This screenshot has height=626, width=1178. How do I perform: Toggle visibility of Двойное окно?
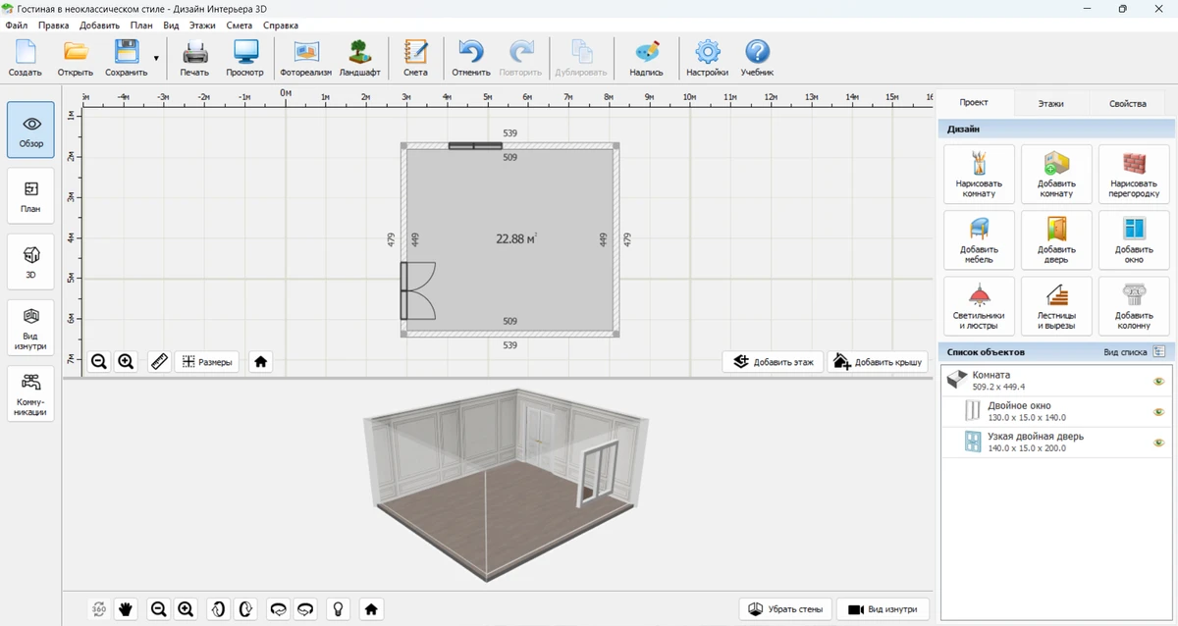point(1158,412)
